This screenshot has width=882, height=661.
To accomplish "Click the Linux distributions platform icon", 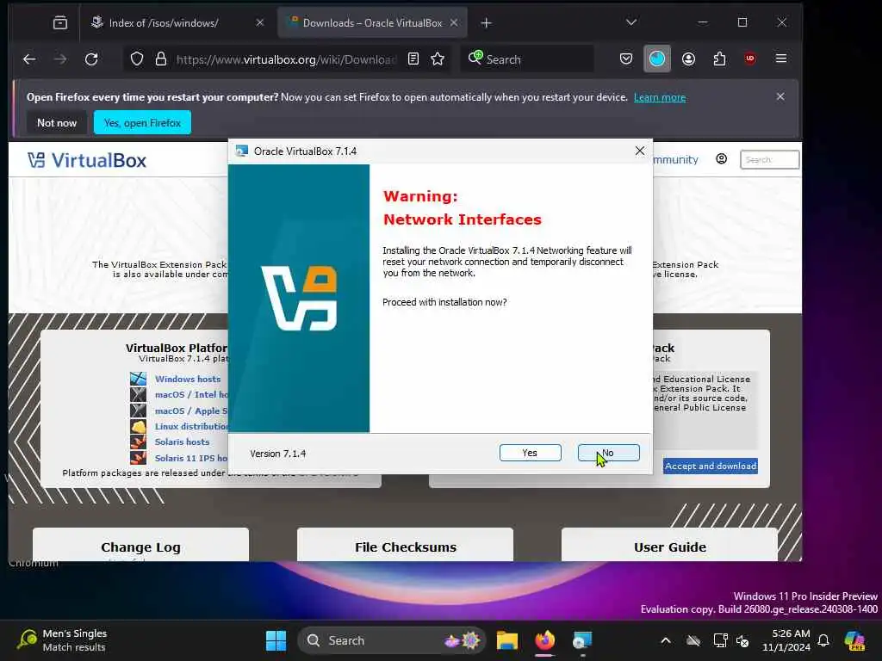I will click(139, 426).
